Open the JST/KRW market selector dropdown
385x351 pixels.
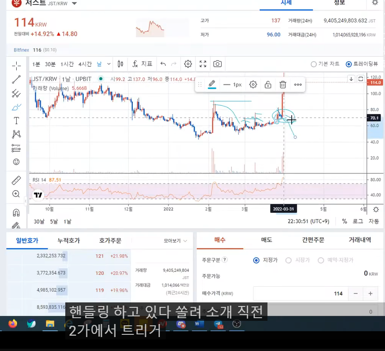(x=74, y=4)
